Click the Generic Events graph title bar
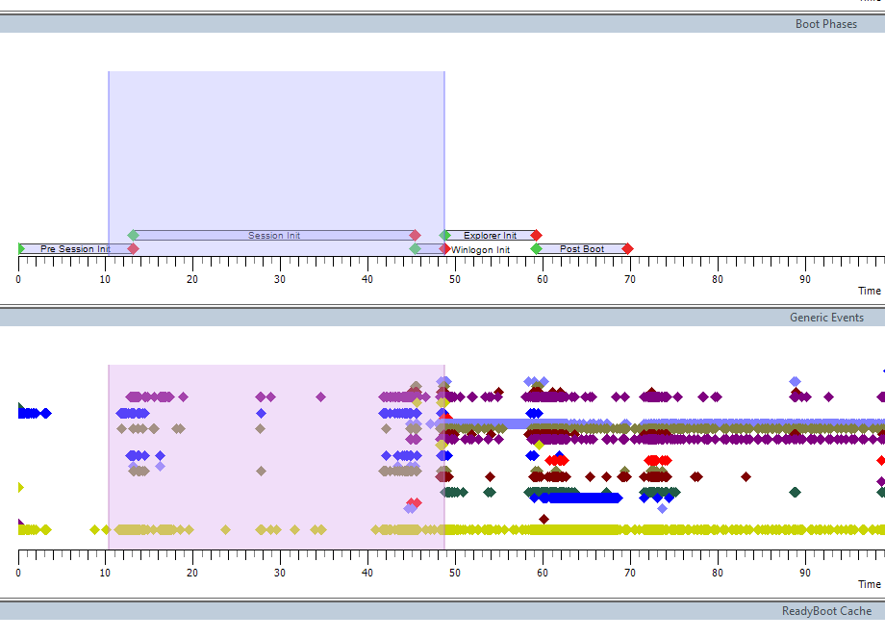This screenshot has width=885, height=639. click(x=442, y=318)
